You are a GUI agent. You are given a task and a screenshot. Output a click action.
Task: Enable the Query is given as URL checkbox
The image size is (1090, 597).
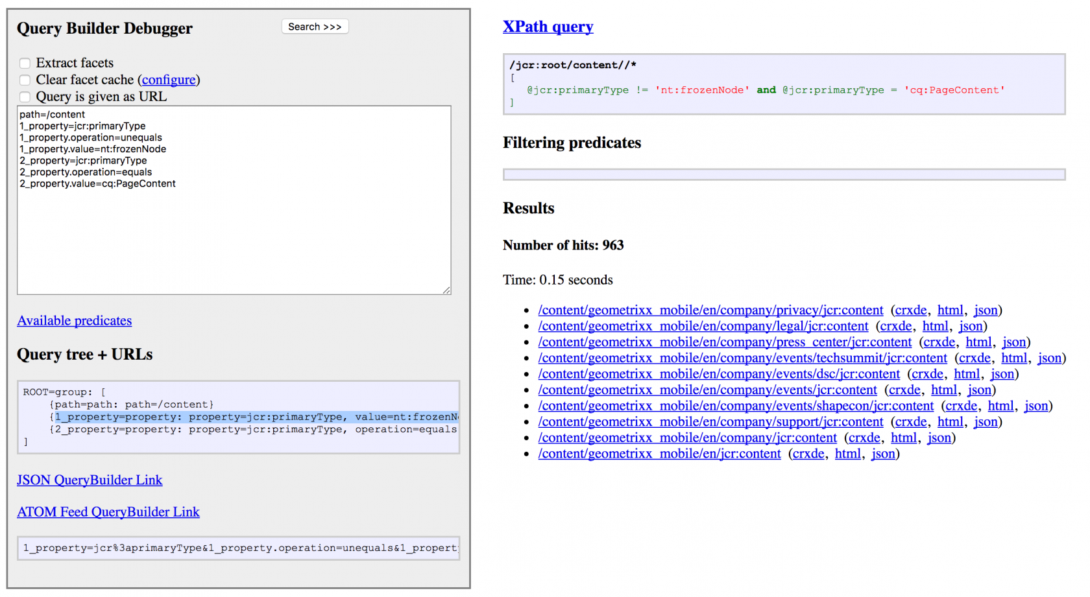click(x=25, y=97)
